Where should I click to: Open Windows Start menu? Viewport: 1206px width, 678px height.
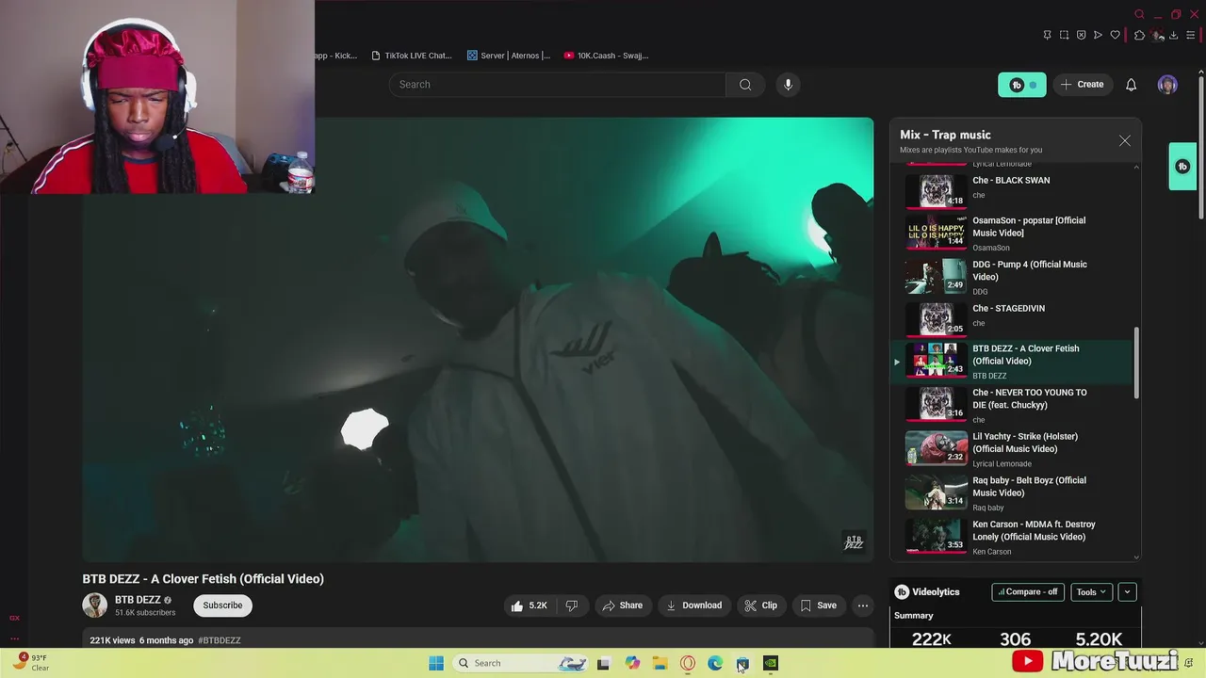point(436,663)
